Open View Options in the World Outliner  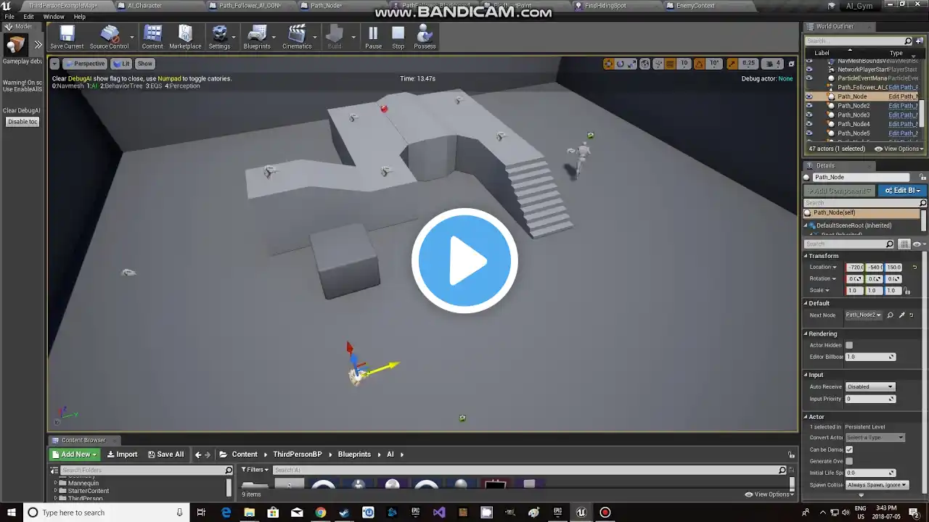click(899, 149)
